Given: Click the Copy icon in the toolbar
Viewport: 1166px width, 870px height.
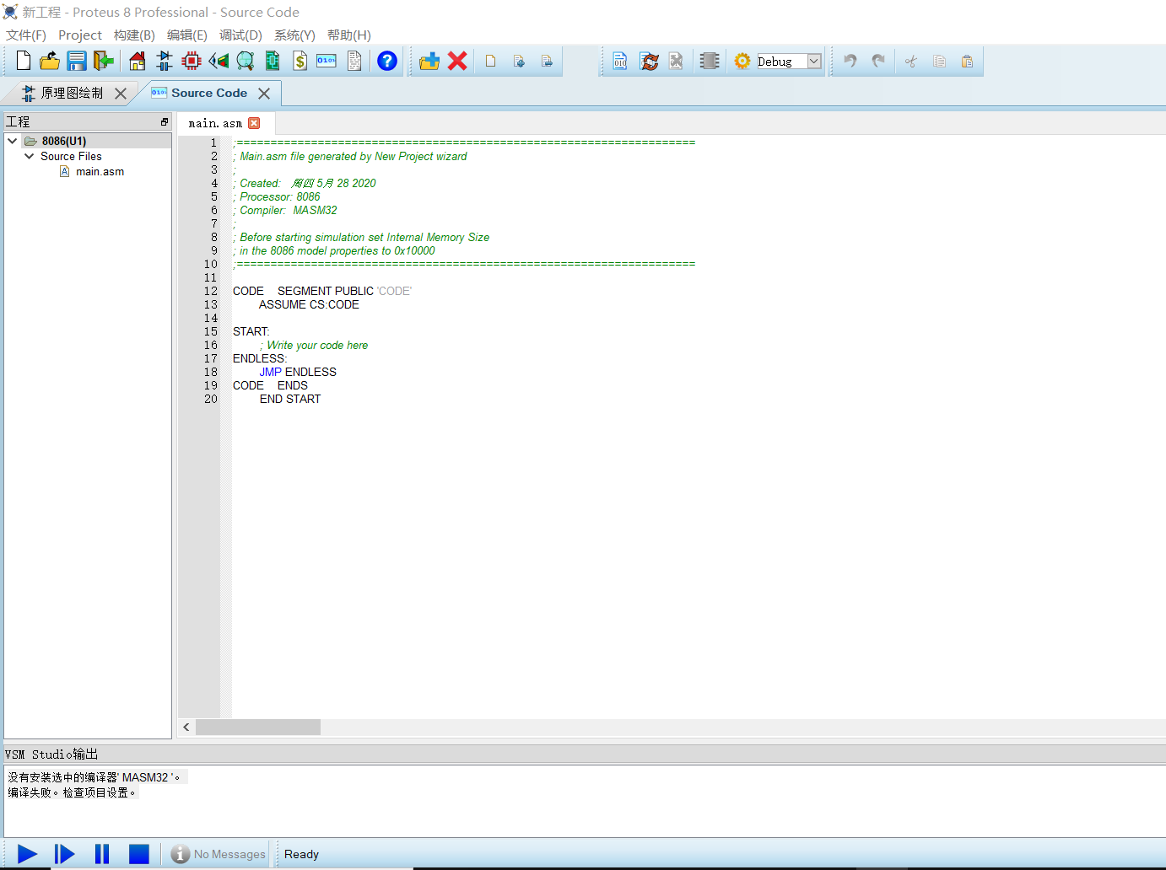Looking at the screenshot, I should click(x=939, y=61).
